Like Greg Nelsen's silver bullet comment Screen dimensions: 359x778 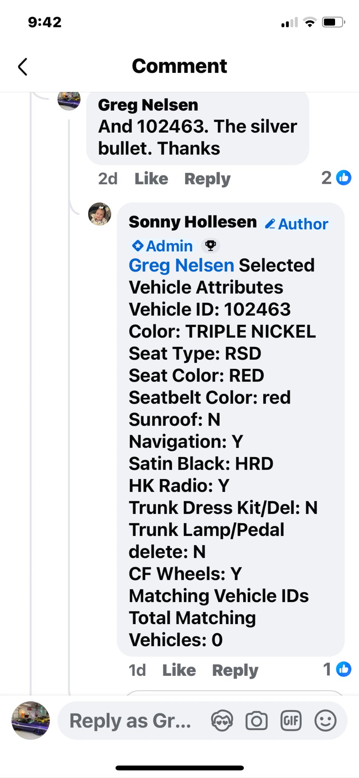(151, 179)
